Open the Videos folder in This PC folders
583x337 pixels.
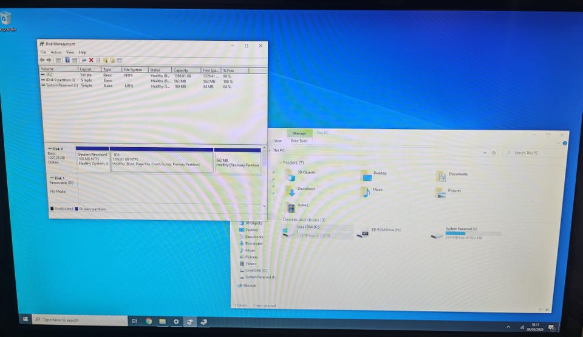(297, 207)
